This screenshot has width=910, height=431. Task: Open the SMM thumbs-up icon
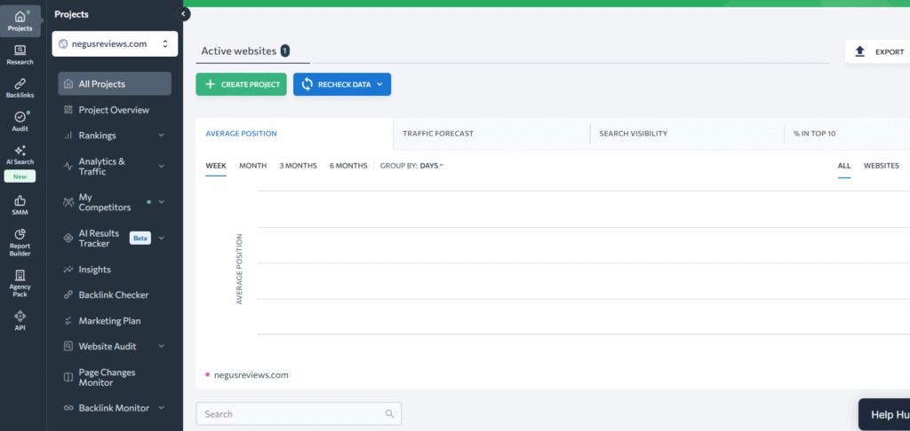click(20, 200)
